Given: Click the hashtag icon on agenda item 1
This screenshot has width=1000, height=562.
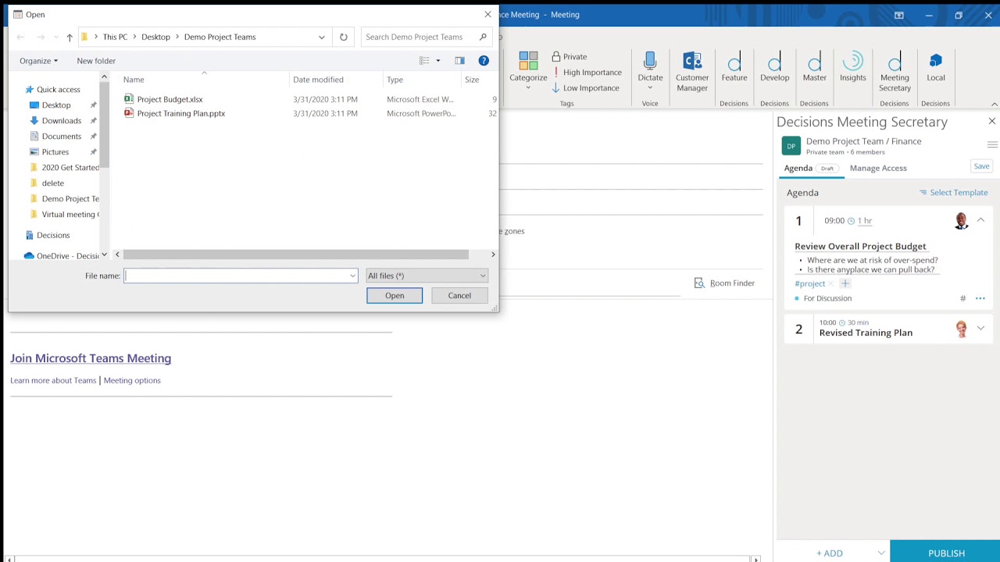Looking at the screenshot, I should tap(962, 298).
